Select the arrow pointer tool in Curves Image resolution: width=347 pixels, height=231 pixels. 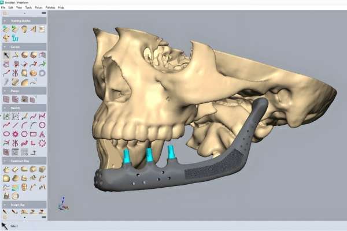[6, 55]
